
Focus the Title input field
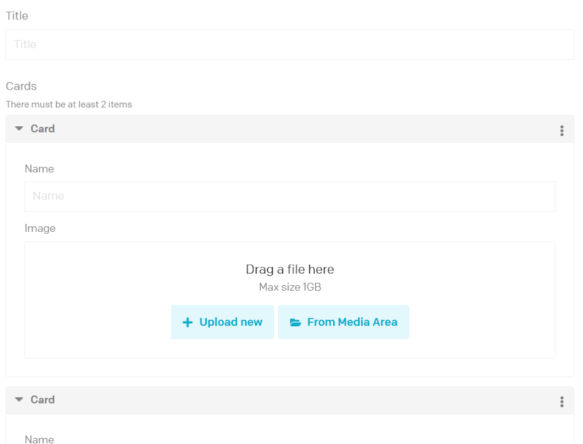pyautogui.click(x=290, y=45)
